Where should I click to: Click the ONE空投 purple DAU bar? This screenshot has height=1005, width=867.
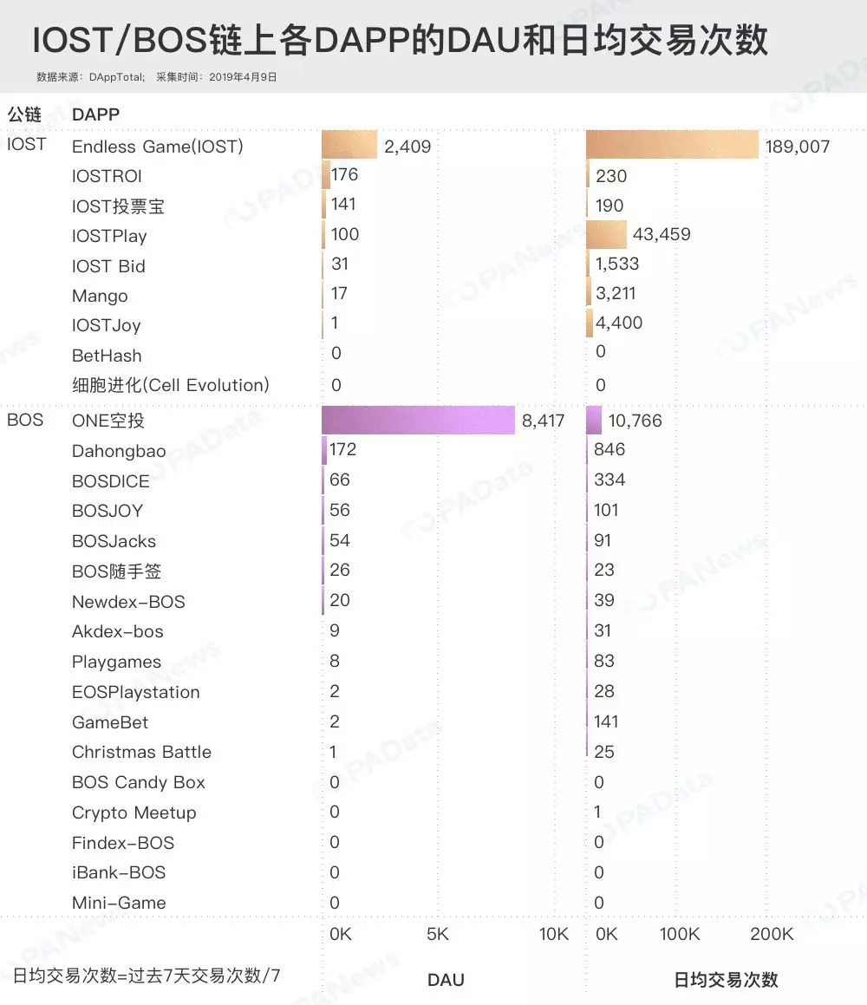(418, 421)
